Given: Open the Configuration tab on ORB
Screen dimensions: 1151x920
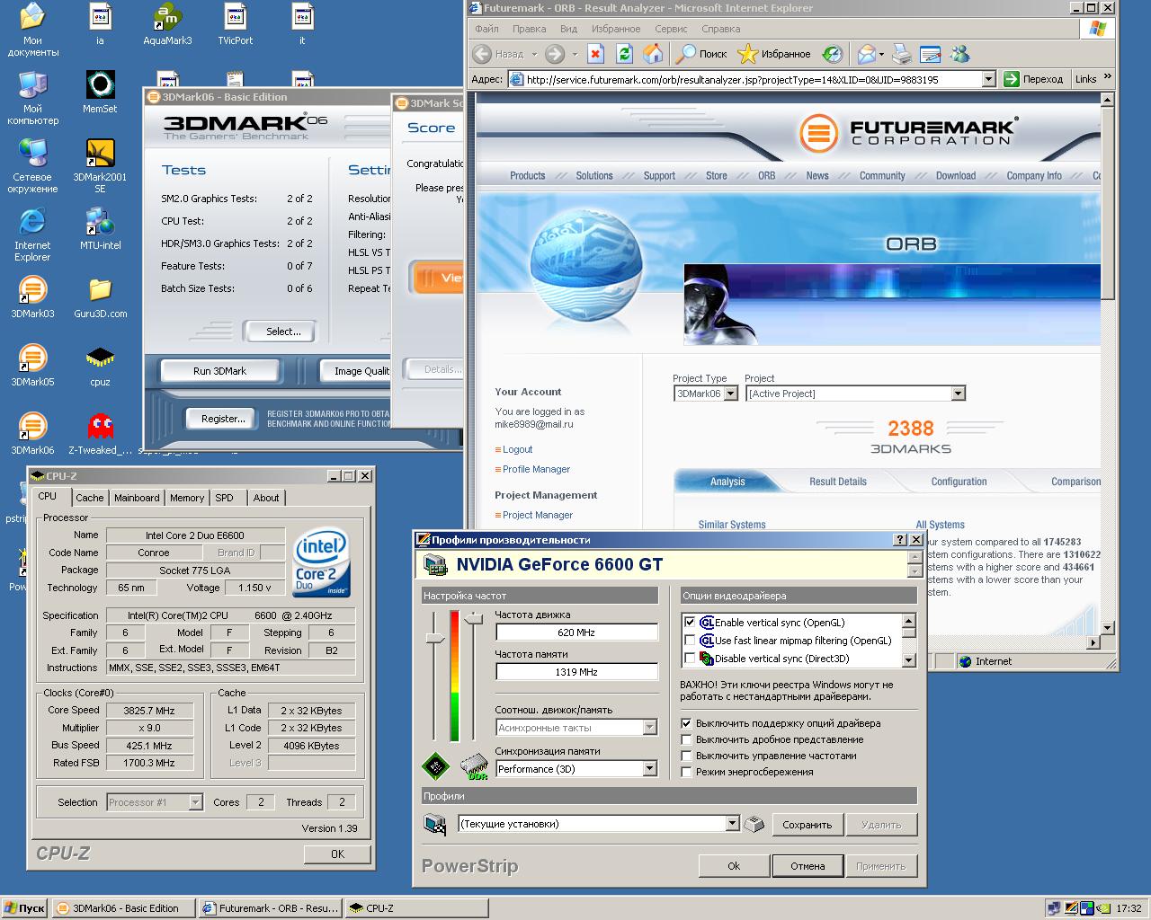Looking at the screenshot, I should click(x=959, y=482).
